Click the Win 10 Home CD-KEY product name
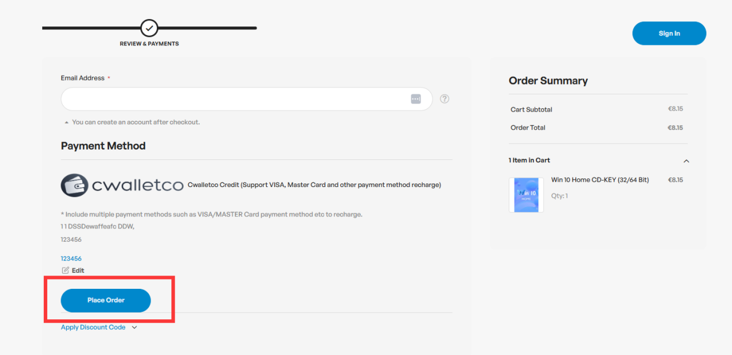 [600, 180]
